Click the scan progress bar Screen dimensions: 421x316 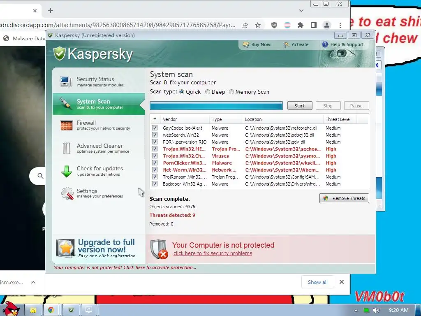pos(216,106)
